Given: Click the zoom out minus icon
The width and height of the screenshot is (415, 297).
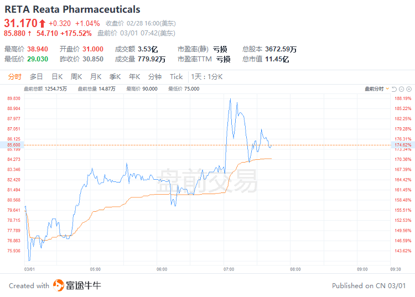Looking at the screenshot, I should [x=401, y=89].
